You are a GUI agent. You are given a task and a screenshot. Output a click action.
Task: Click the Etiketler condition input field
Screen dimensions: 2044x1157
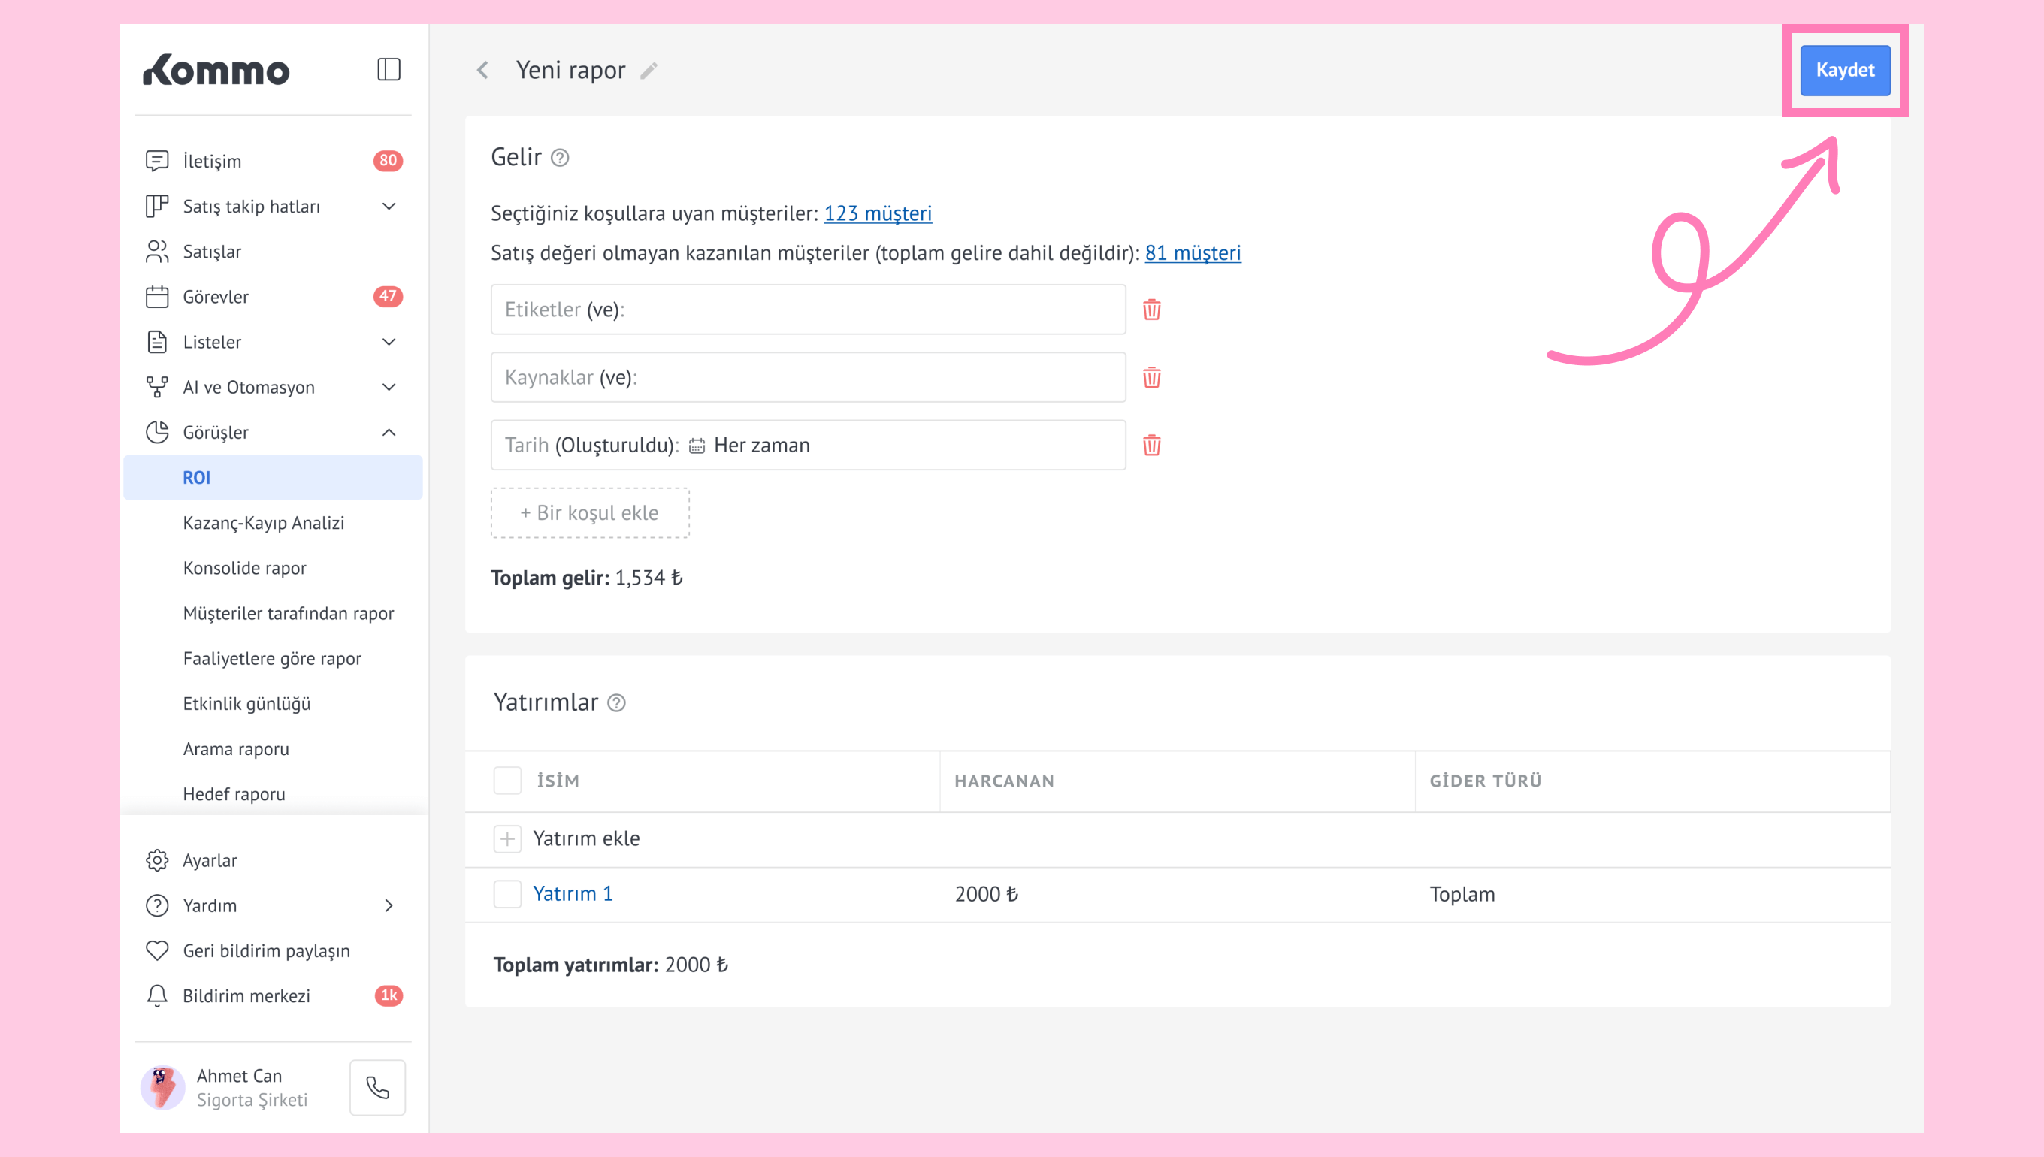(x=807, y=309)
